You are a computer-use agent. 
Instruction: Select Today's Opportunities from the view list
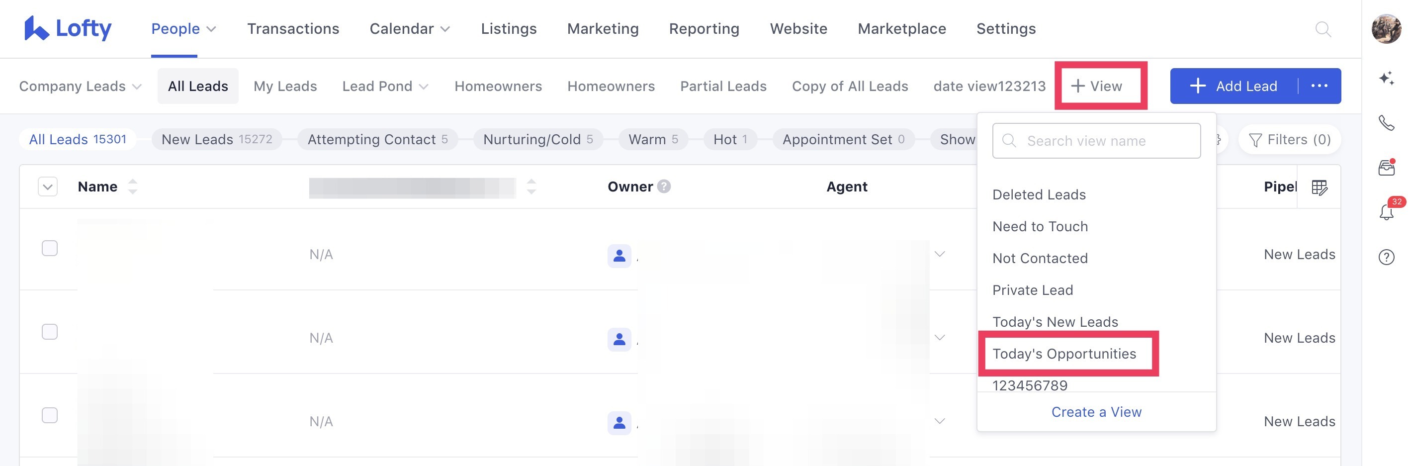point(1064,354)
